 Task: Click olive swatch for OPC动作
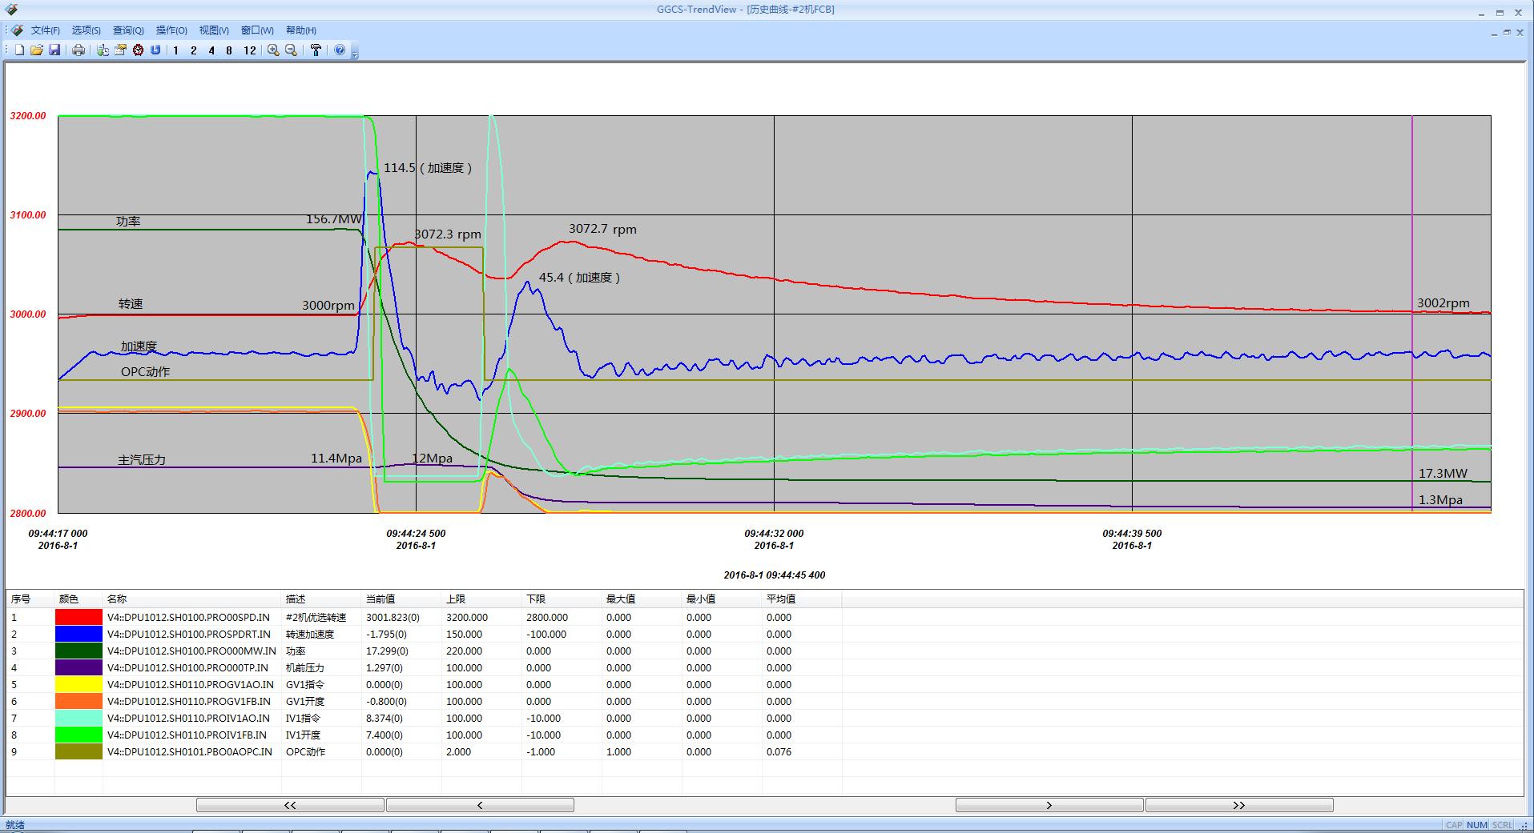(x=79, y=751)
